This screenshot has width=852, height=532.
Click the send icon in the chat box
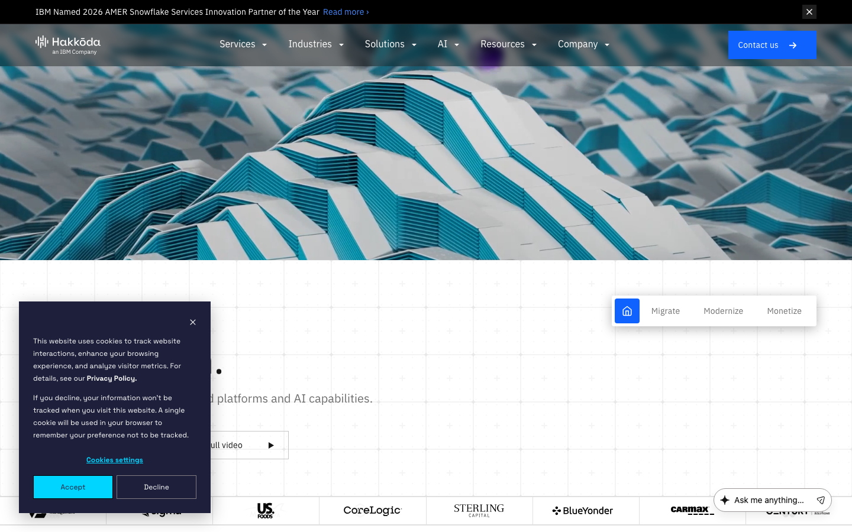(821, 500)
